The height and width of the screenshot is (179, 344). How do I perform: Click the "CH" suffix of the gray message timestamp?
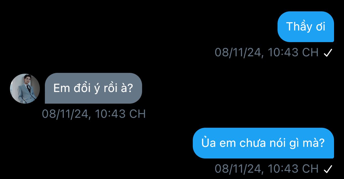point(138,114)
